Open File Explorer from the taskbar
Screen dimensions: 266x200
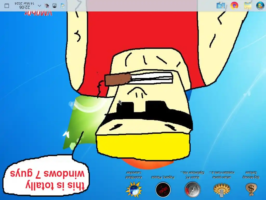pos(248,6)
